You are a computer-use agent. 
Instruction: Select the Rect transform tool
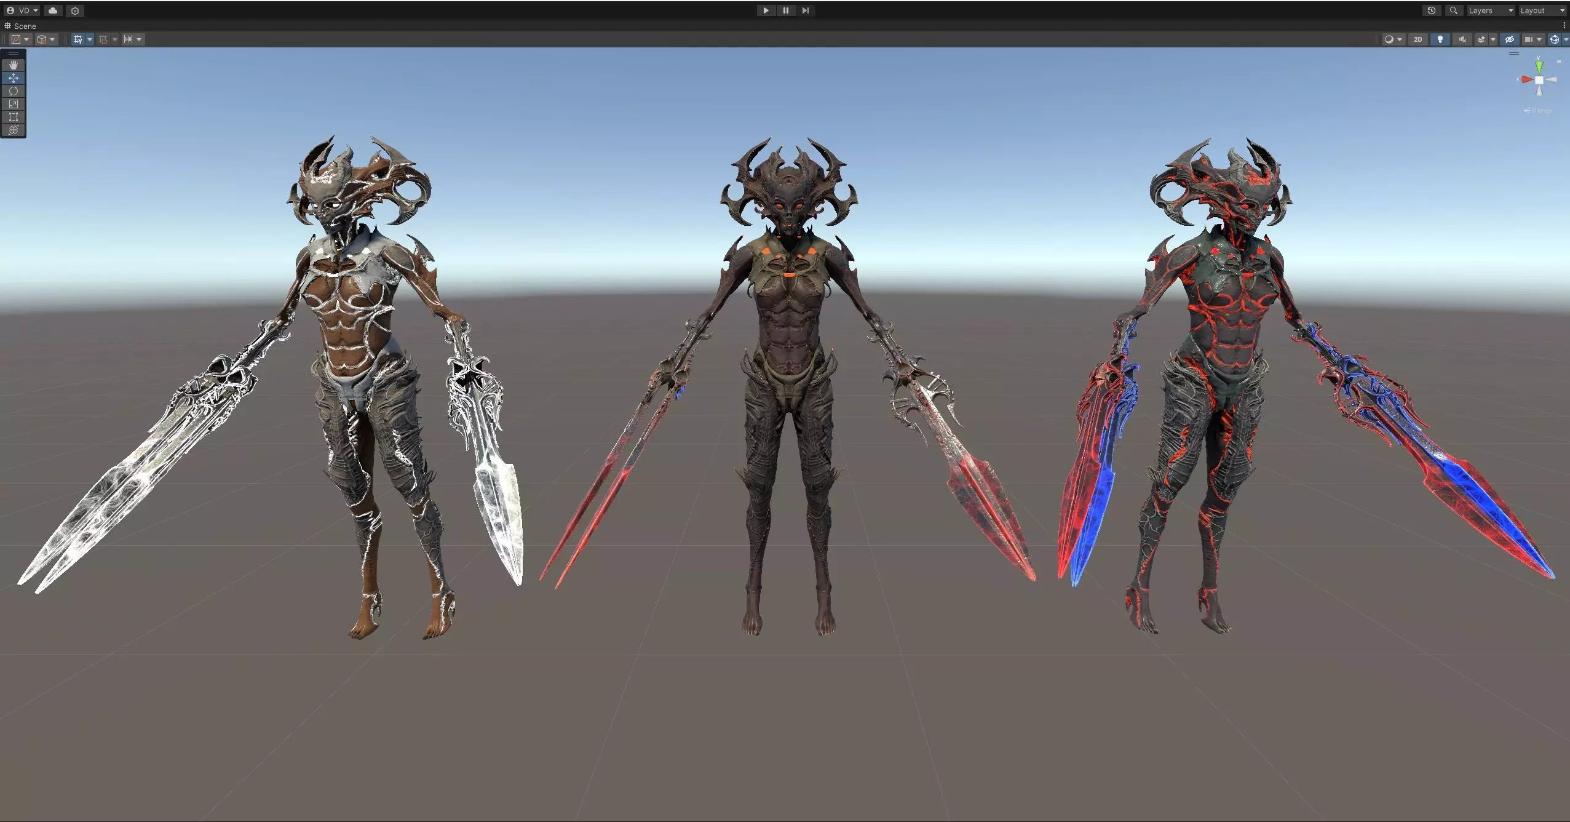[14, 117]
